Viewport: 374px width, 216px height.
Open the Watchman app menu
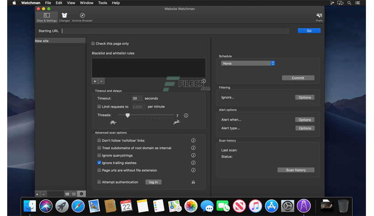tap(31, 3)
